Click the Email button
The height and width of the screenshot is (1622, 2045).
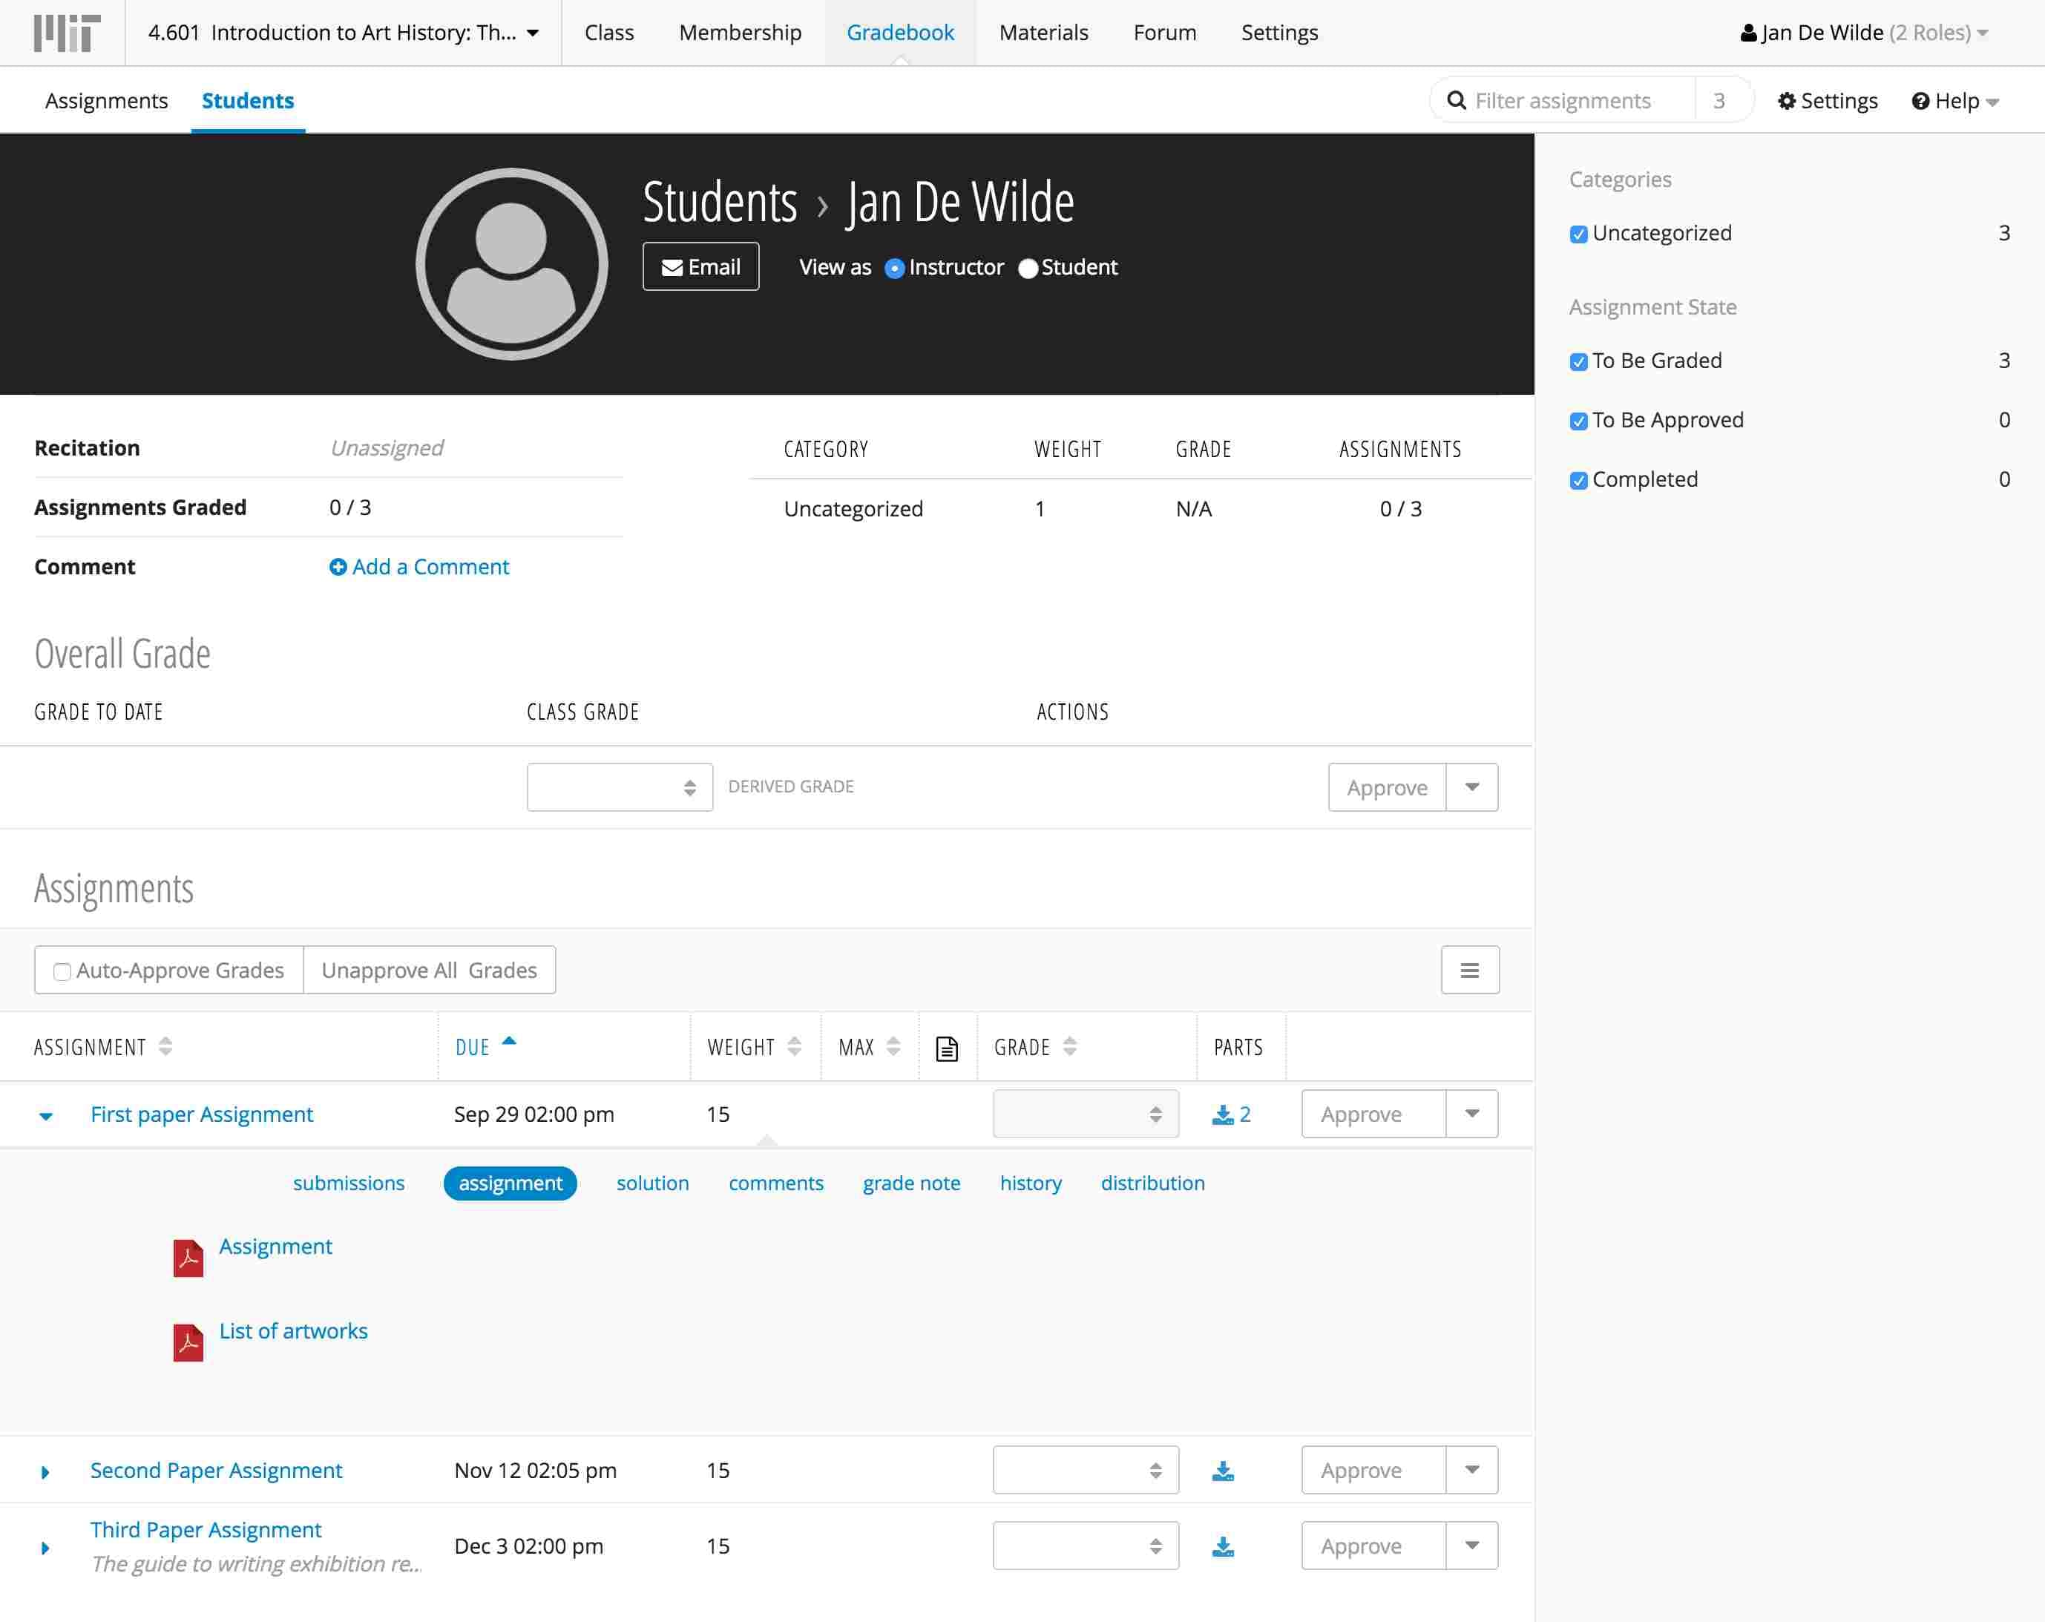[x=700, y=267]
